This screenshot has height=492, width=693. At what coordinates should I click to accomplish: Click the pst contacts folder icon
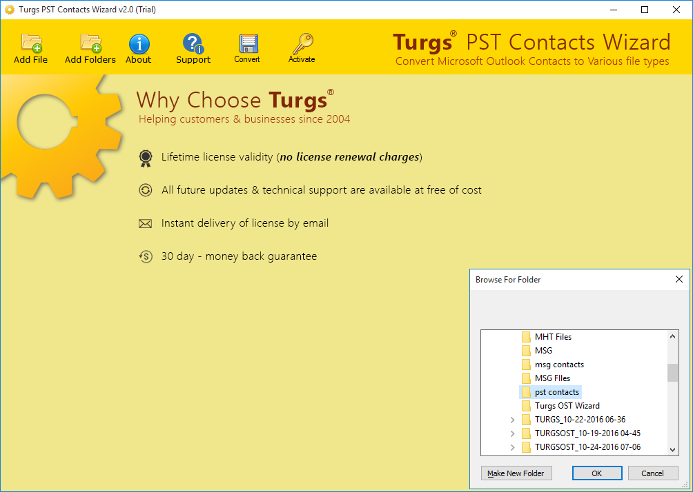pyautogui.click(x=526, y=392)
